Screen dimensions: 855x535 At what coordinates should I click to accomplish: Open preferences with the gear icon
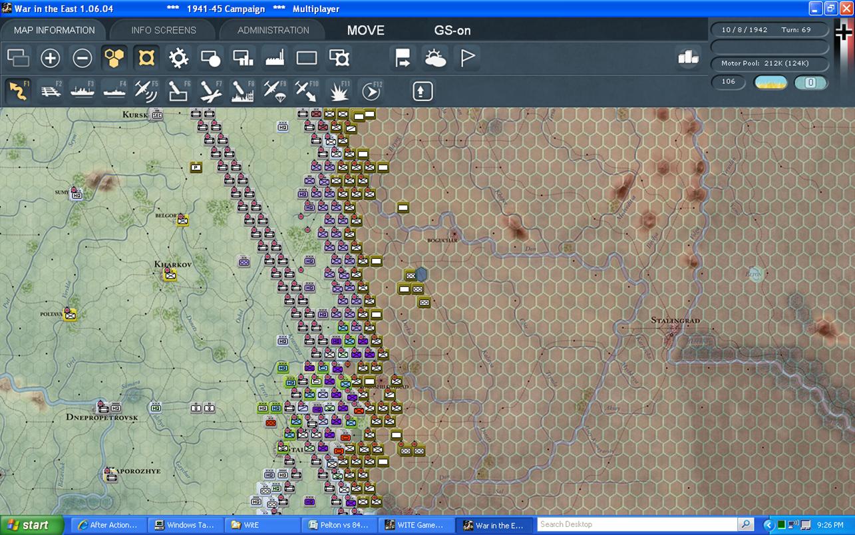click(178, 59)
